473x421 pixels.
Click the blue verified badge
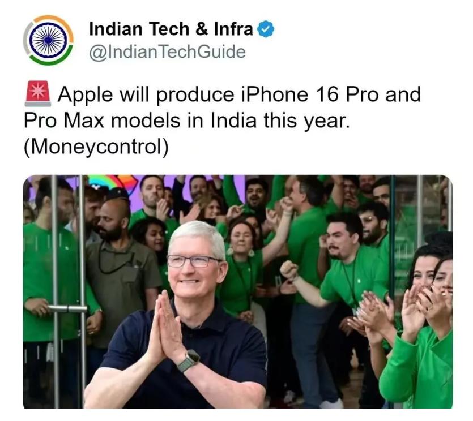266,29
